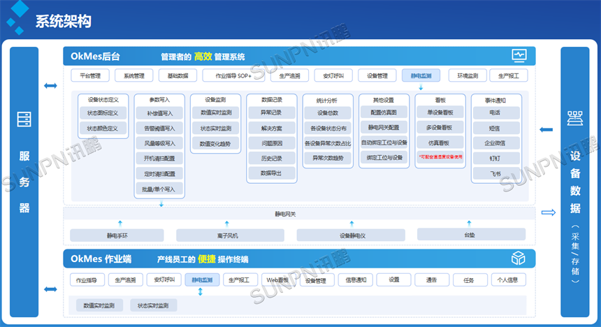This screenshot has height=327, width=601.
Task: Select 安灯呼叫 in the backend module row
Action: tap(333, 75)
